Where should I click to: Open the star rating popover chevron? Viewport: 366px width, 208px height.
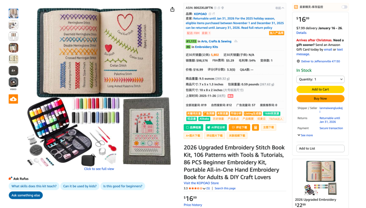coord(204,189)
